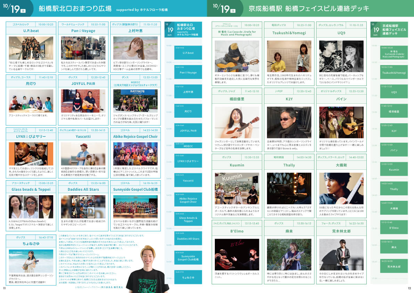
Task: Click the JOYFUL PAIR duo photo
Action: 83,101
